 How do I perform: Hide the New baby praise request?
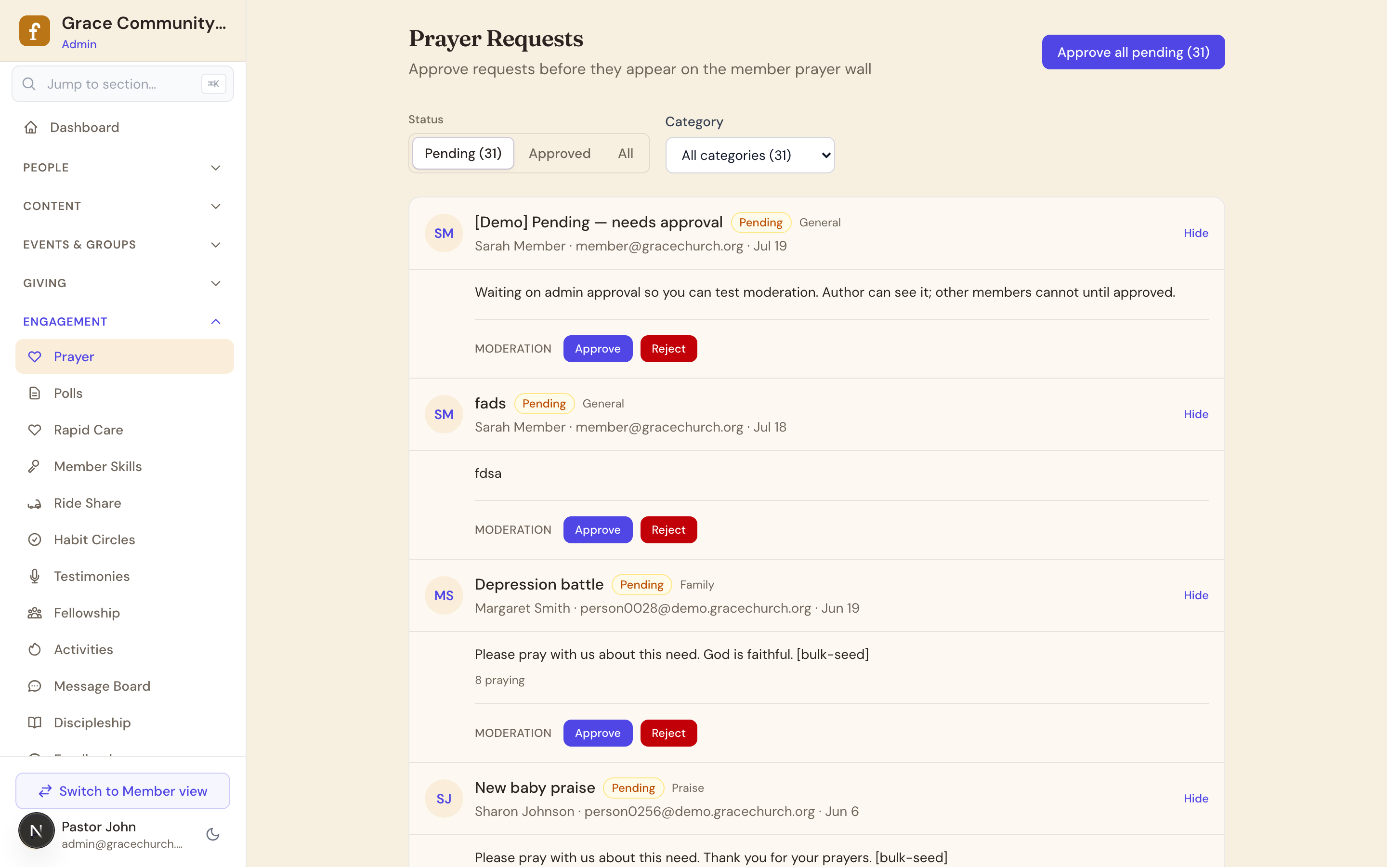click(x=1196, y=799)
